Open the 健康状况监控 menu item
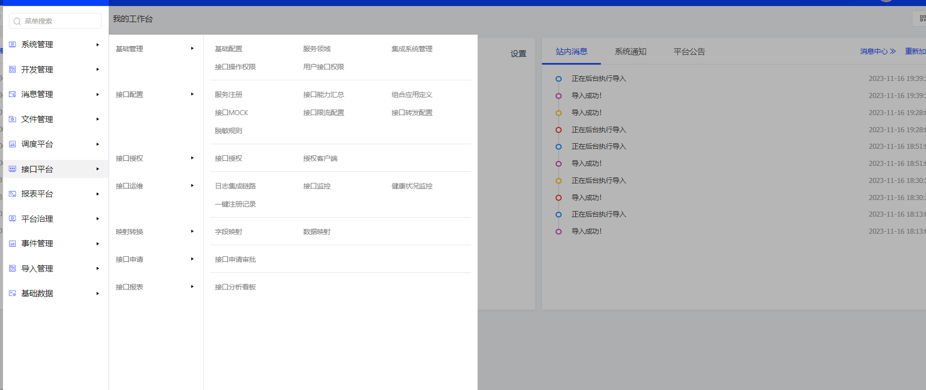 (x=412, y=186)
